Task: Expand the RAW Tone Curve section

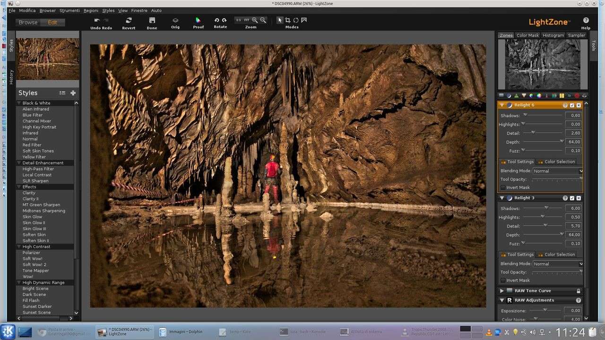Action: (501, 291)
